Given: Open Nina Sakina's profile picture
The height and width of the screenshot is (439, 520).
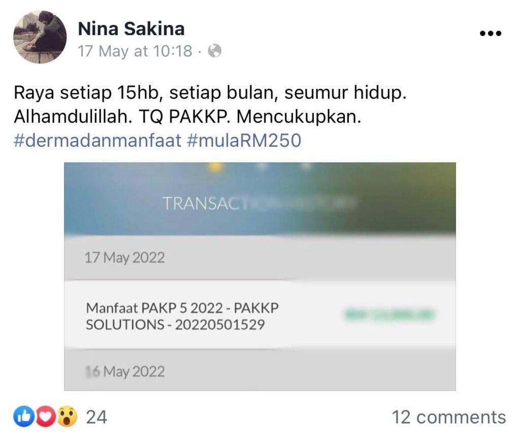Looking at the screenshot, I should [40, 37].
